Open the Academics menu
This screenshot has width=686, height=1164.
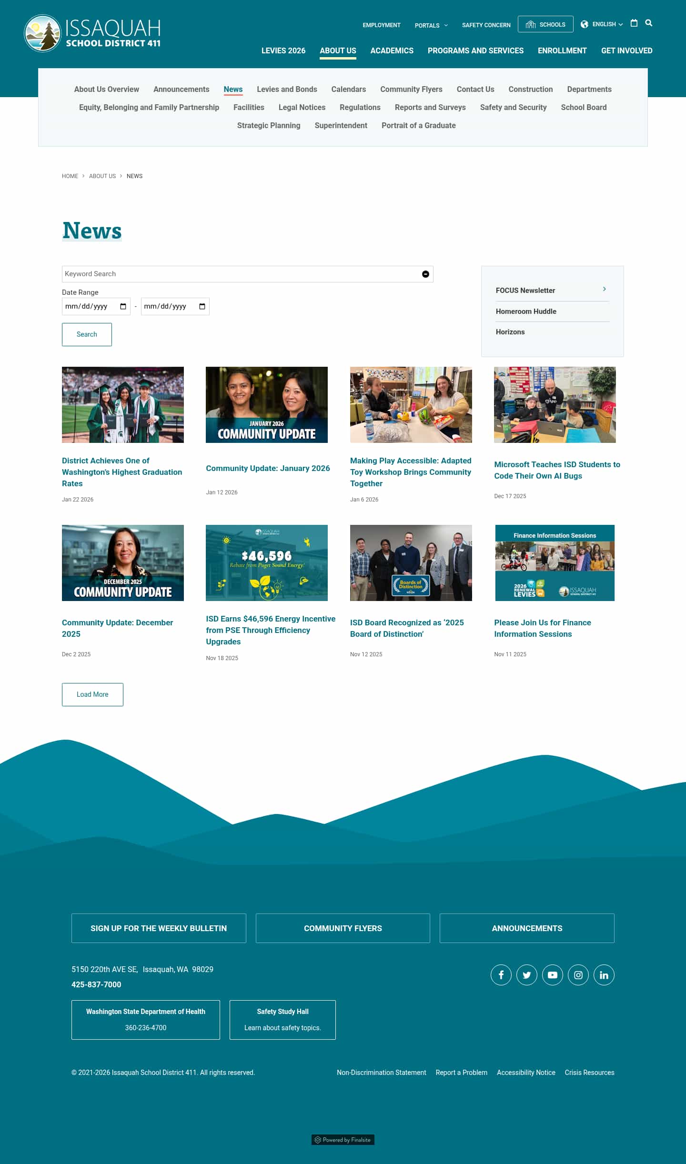point(392,50)
